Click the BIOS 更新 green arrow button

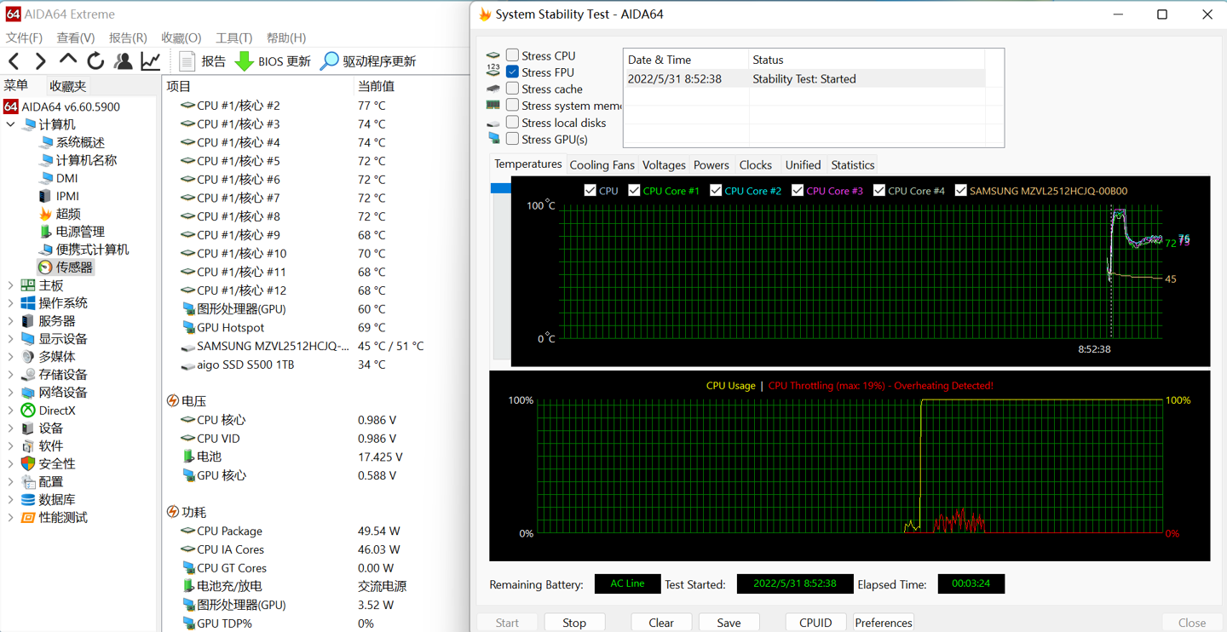tap(273, 61)
